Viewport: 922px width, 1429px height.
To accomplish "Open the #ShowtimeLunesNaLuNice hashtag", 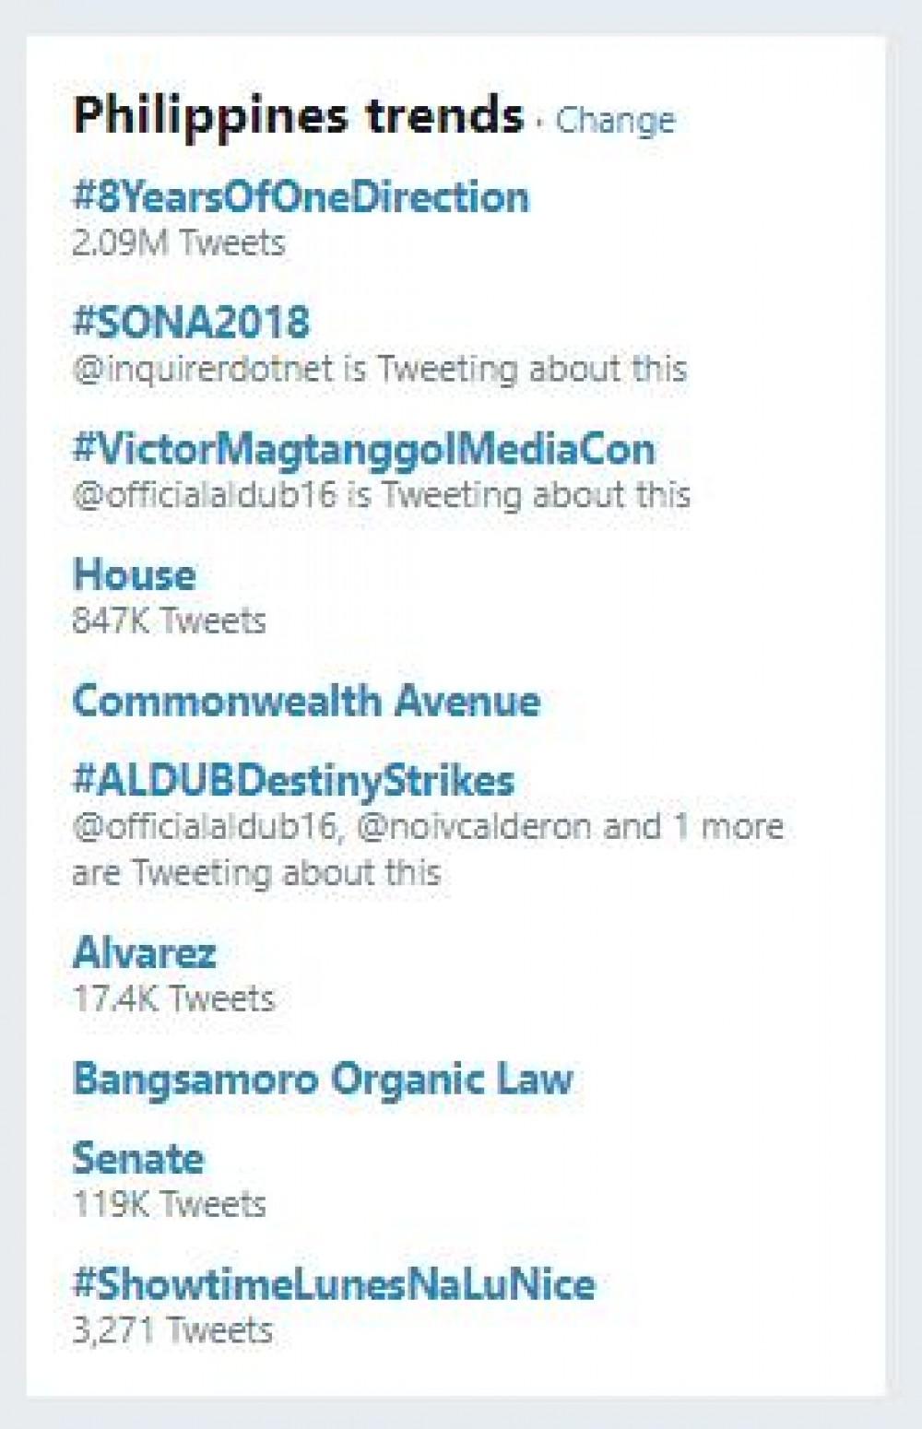I will coord(334,1284).
